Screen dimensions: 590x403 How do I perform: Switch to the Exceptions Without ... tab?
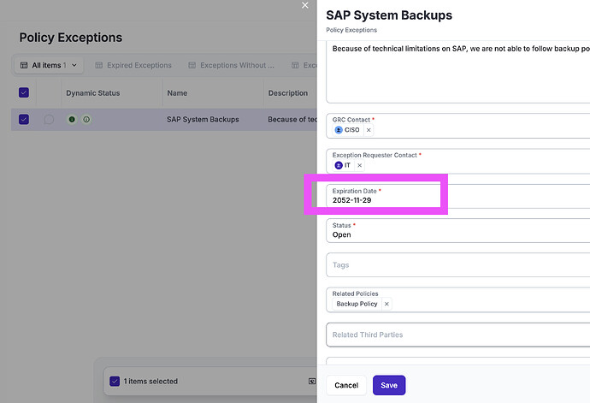232,65
